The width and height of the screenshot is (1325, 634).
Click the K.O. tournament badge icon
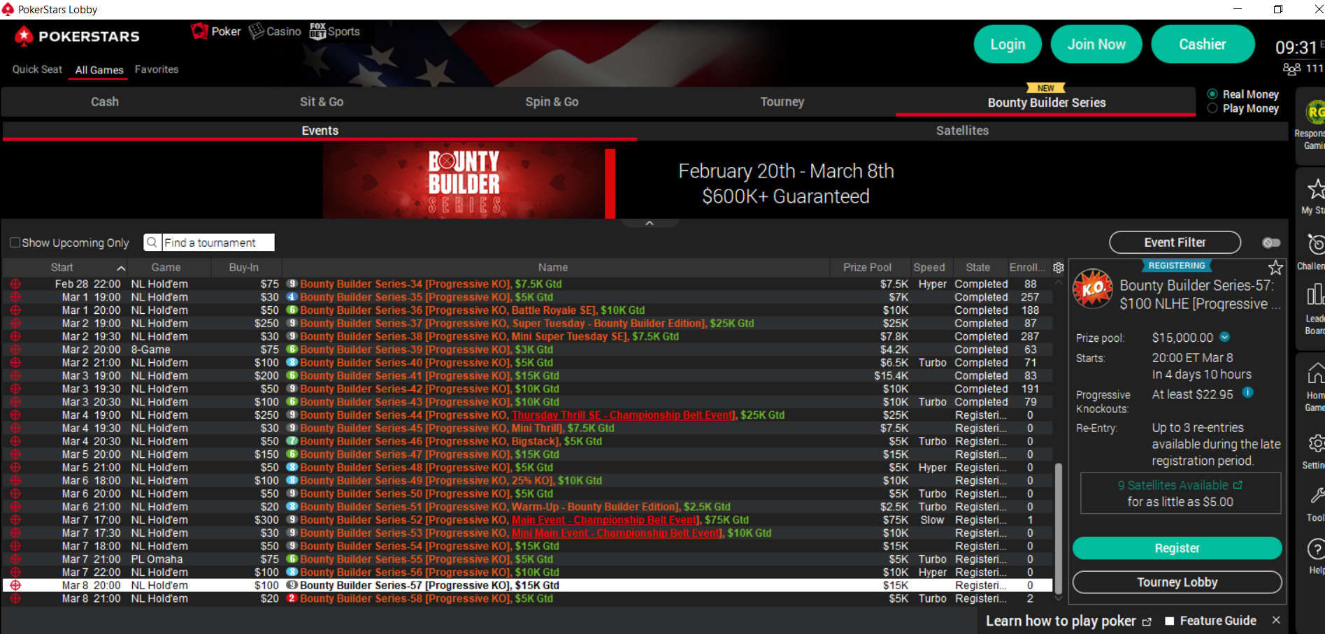pyautogui.click(x=1093, y=288)
